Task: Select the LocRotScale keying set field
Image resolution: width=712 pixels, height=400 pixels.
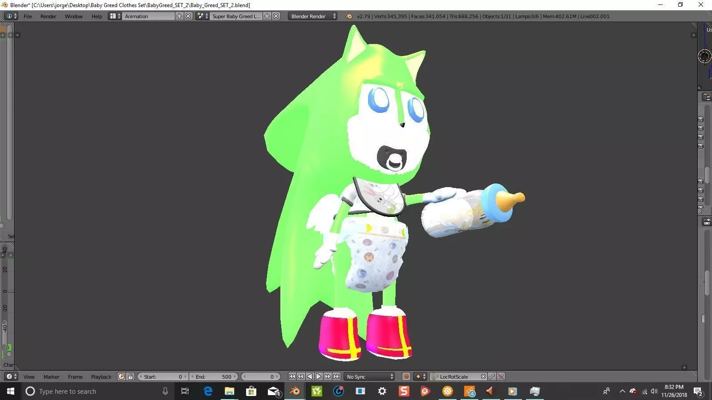Action: click(458, 376)
